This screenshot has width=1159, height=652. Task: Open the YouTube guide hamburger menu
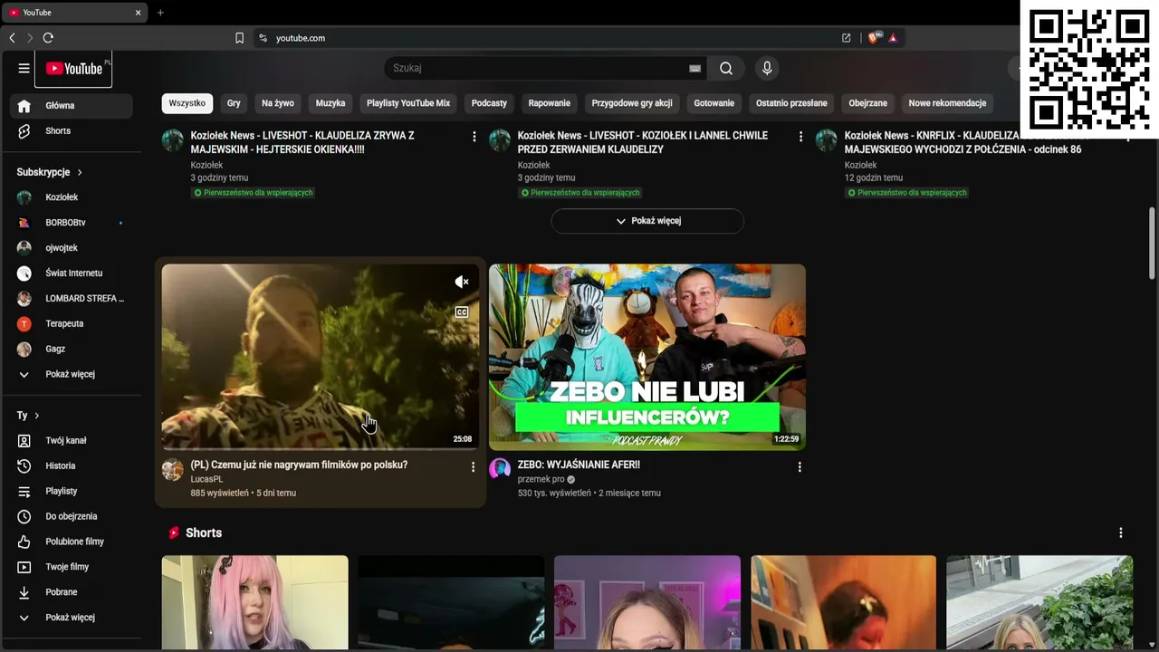(x=24, y=68)
